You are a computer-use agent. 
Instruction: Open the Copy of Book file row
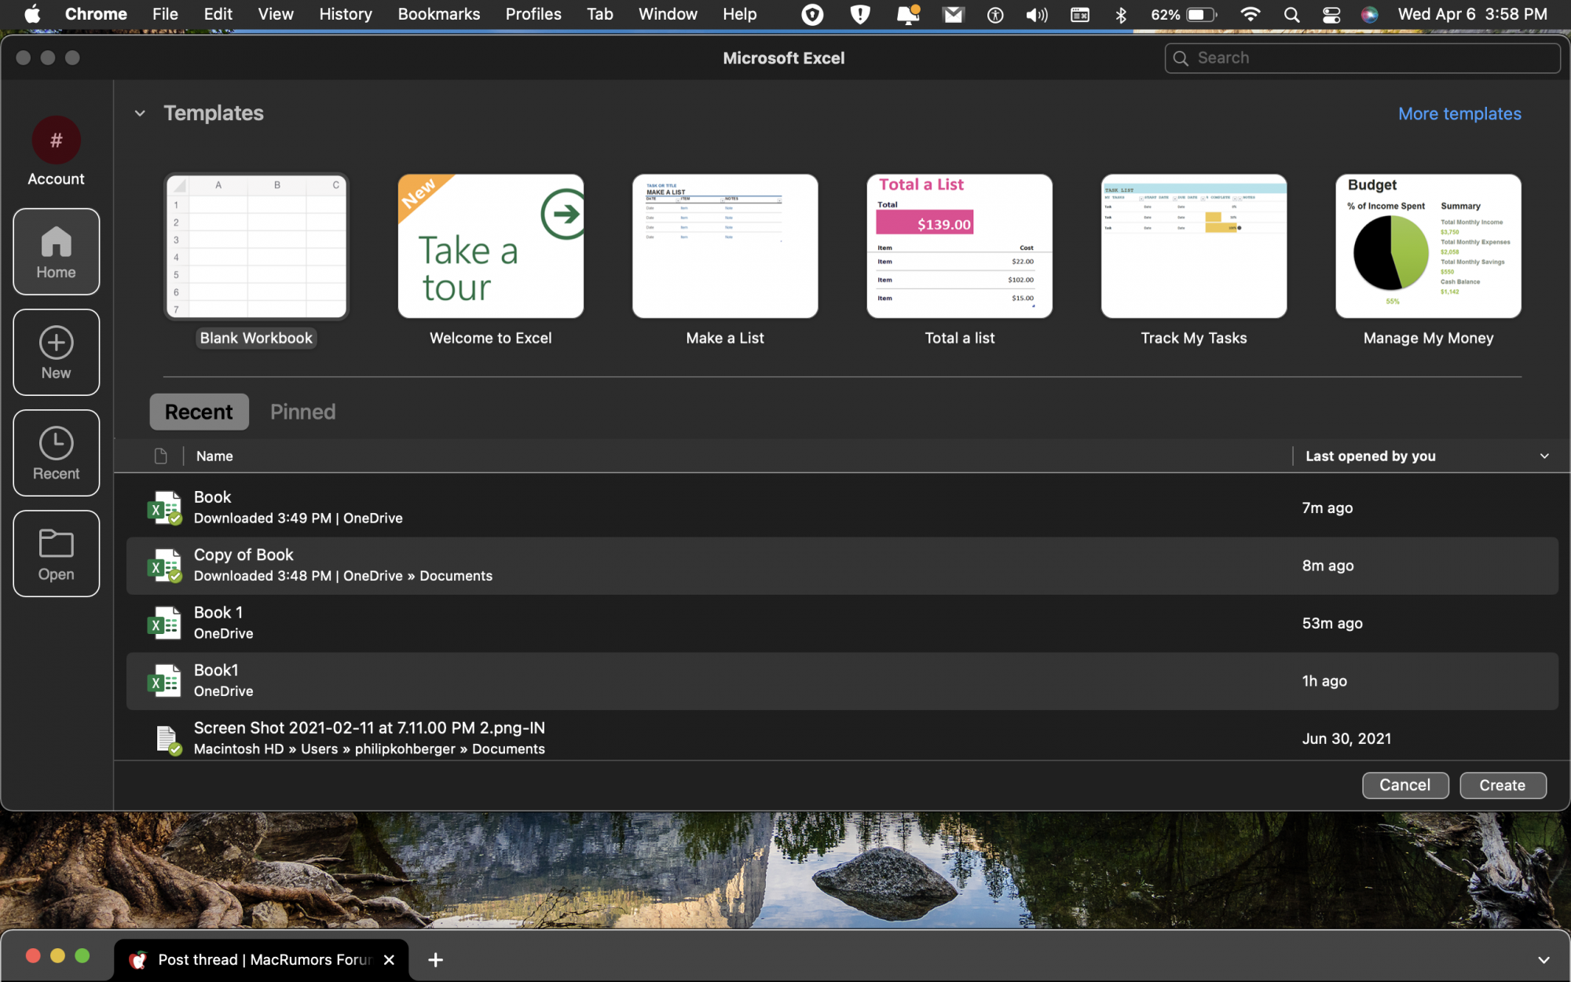click(707, 566)
